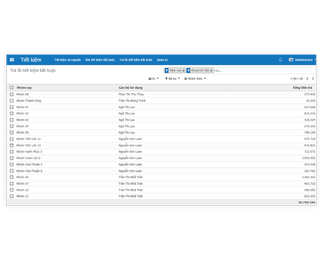Check the 'Nhóm 02' row checkbox
The image size is (324, 261).
pyautogui.click(x=11, y=113)
